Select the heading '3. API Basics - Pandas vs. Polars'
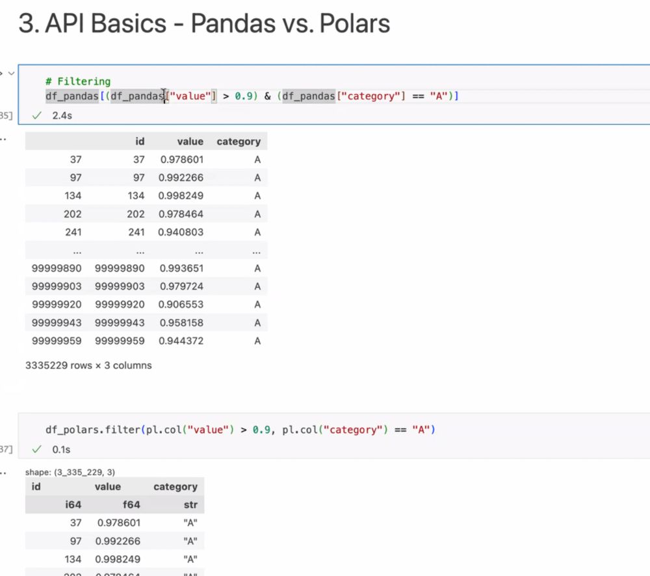 point(204,23)
